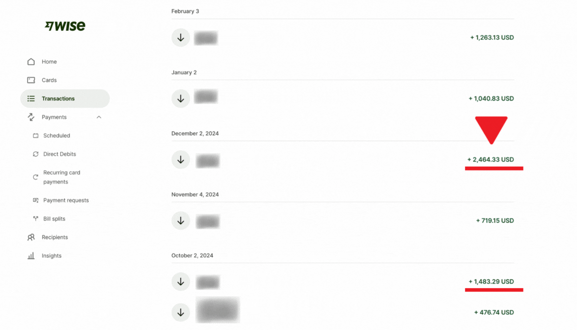
Task: Click the Payment requests icon
Action: click(x=36, y=200)
